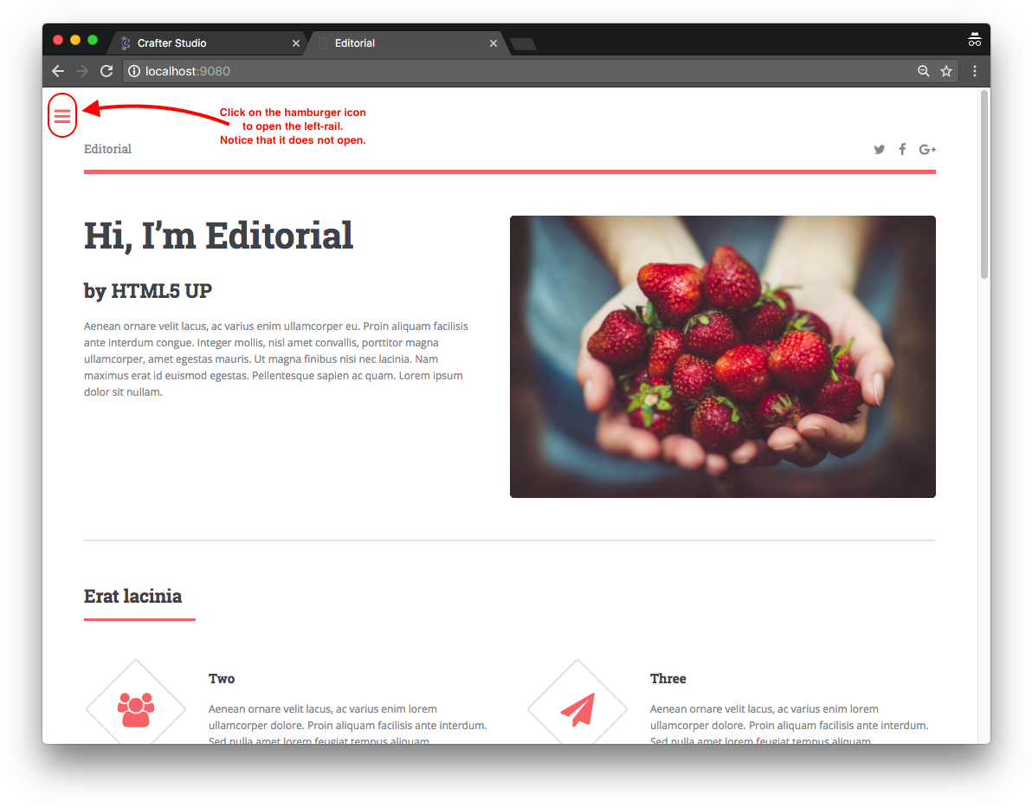Focus the localhost:9080 address bar

coord(520,71)
